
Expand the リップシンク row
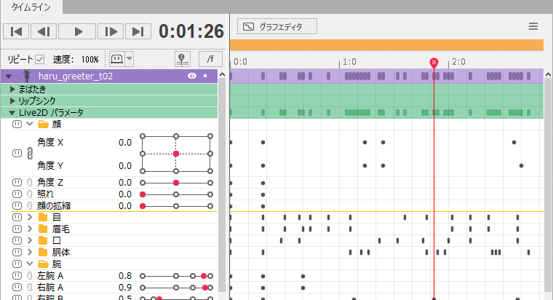pyautogui.click(x=12, y=101)
